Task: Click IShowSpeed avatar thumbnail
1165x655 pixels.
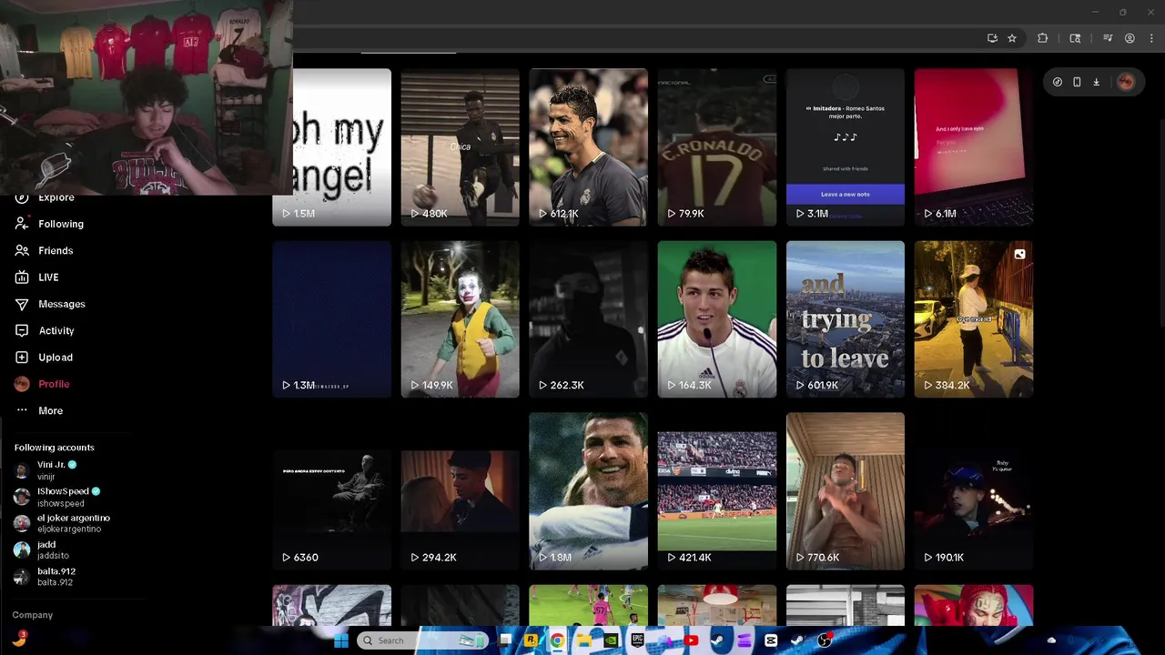Action: (x=22, y=497)
